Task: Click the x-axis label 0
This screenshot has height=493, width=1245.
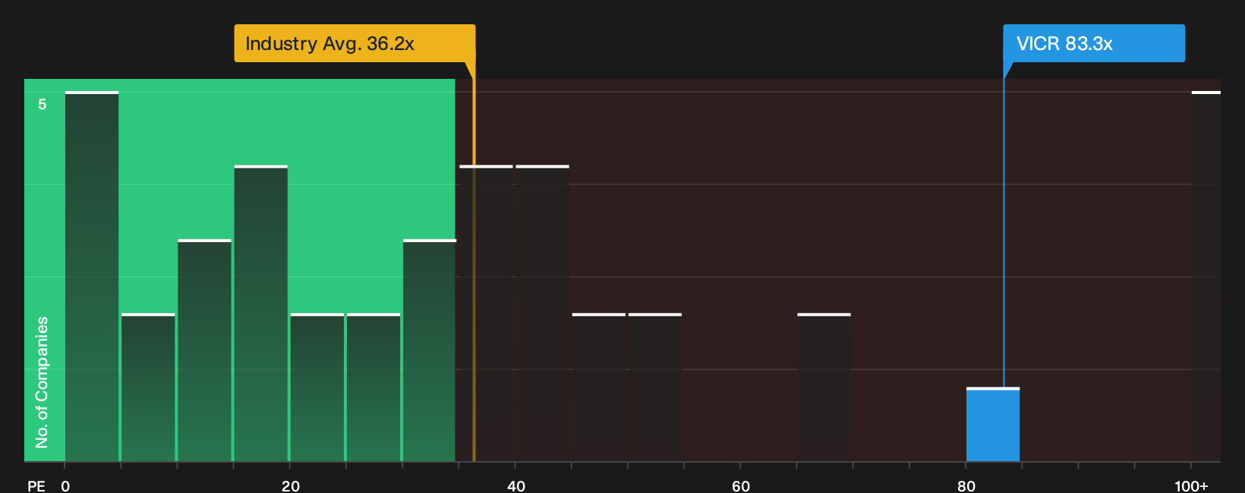Action: pyautogui.click(x=65, y=485)
